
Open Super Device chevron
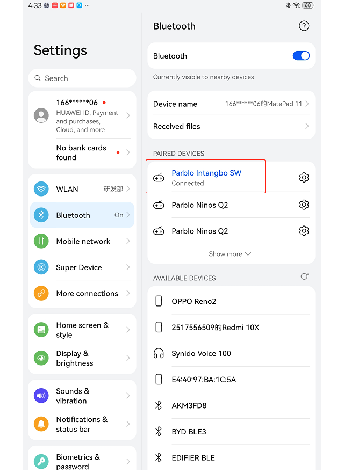(x=128, y=267)
